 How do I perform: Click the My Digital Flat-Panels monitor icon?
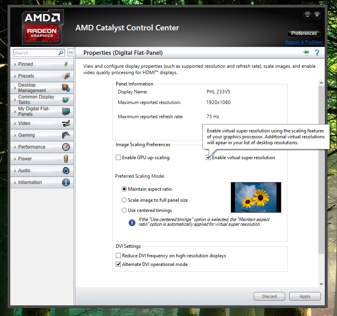[x=66, y=111]
